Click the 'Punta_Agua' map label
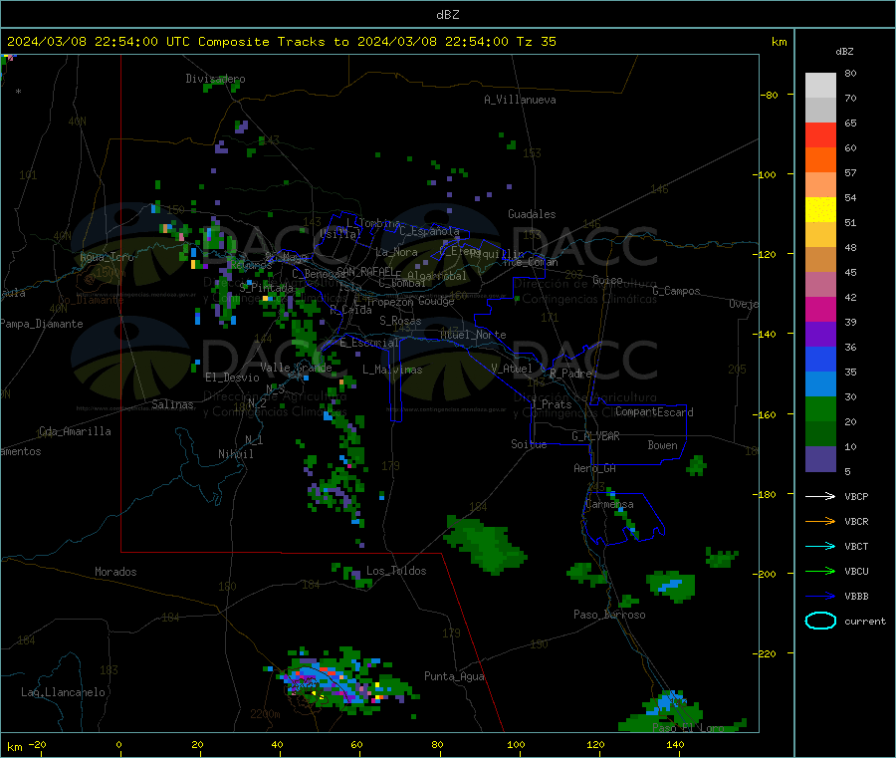896x758 pixels. [x=454, y=676]
